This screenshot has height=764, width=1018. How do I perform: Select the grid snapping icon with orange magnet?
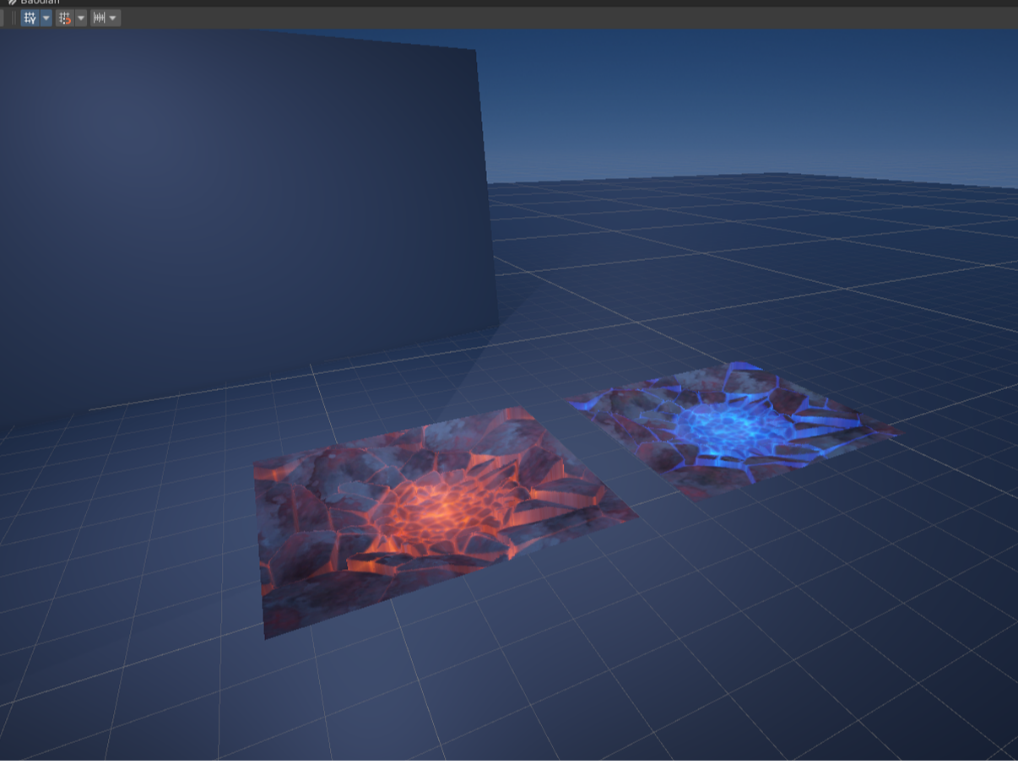click(66, 18)
